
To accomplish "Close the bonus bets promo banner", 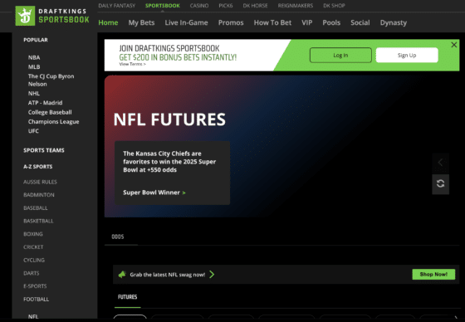I will [453, 45].
